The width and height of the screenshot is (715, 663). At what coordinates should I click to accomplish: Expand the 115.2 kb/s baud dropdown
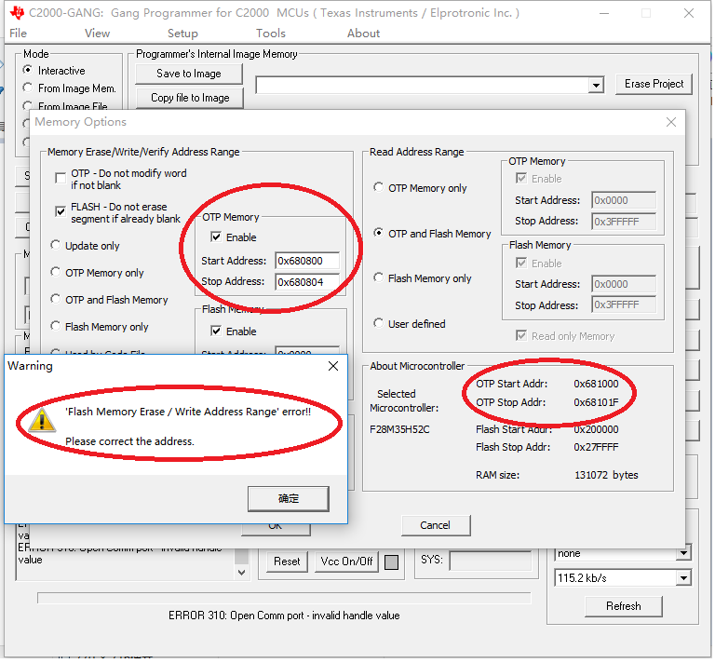[683, 578]
